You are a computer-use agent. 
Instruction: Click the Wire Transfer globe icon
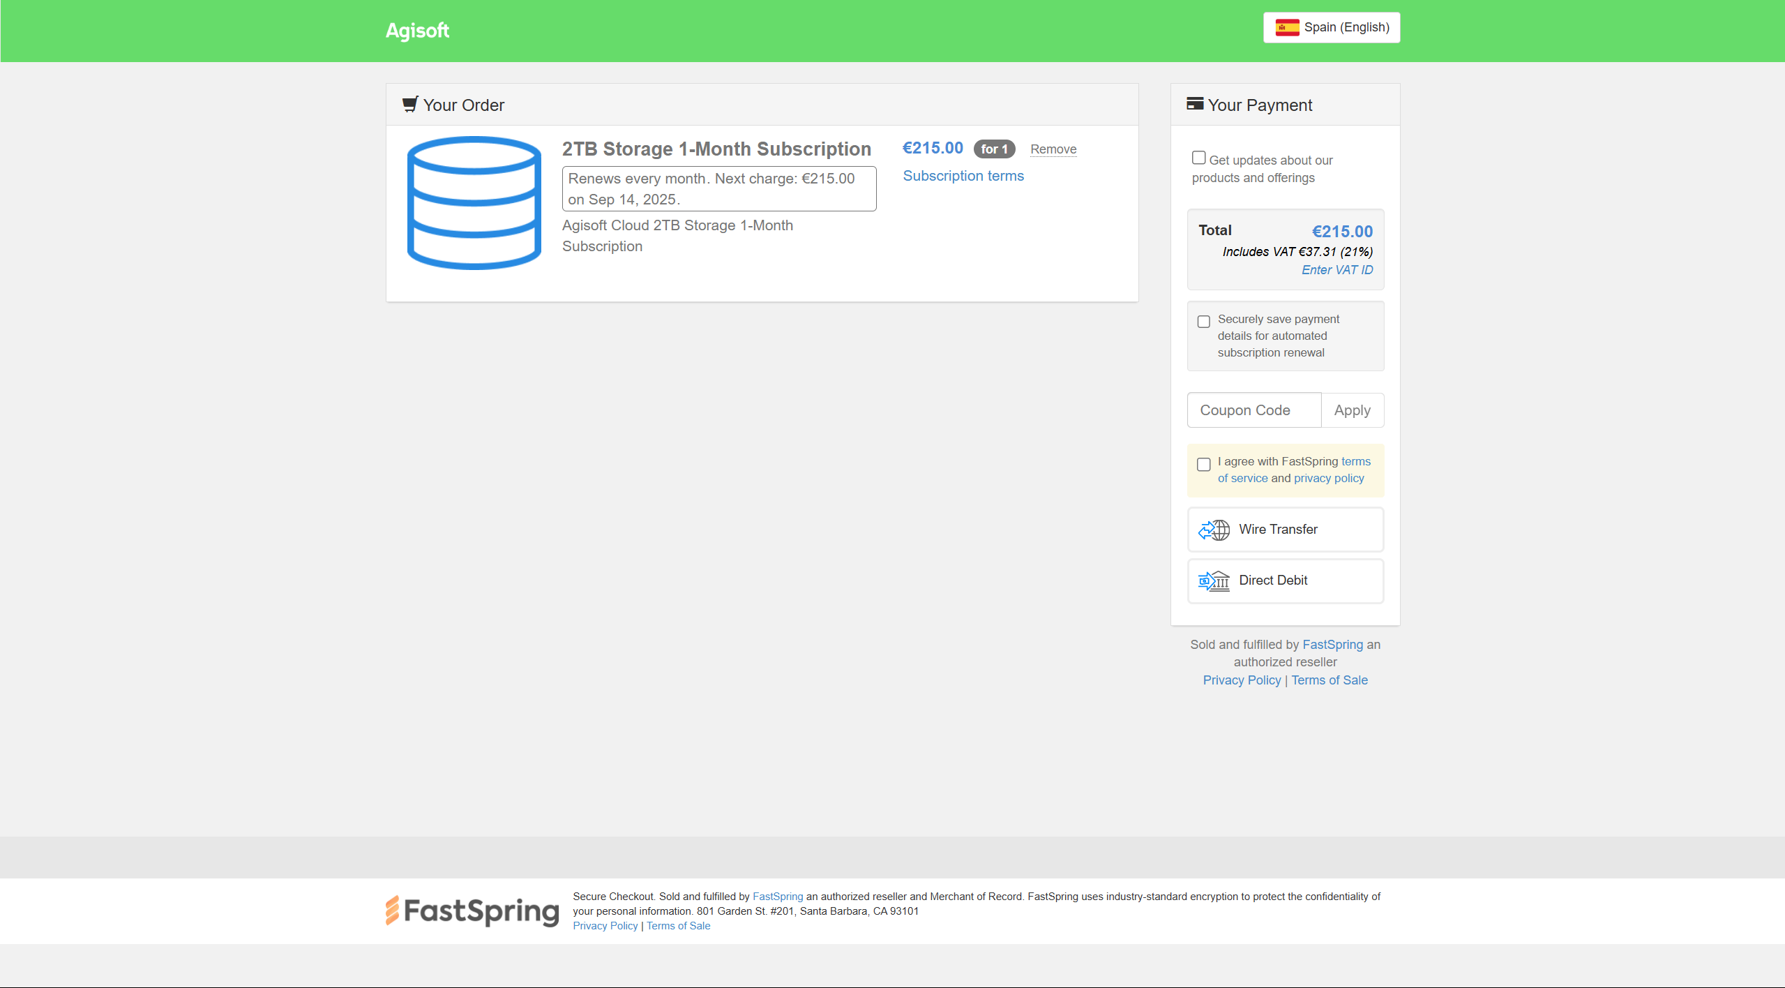point(1214,530)
